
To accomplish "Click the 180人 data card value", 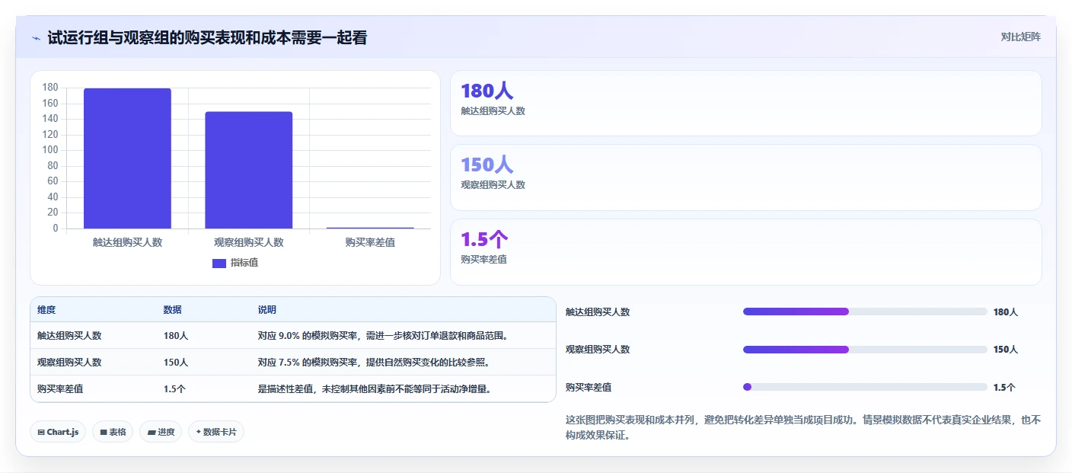I will pyautogui.click(x=487, y=91).
